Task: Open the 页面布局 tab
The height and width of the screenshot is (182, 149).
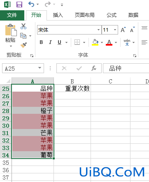Action: [x=84, y=15]
